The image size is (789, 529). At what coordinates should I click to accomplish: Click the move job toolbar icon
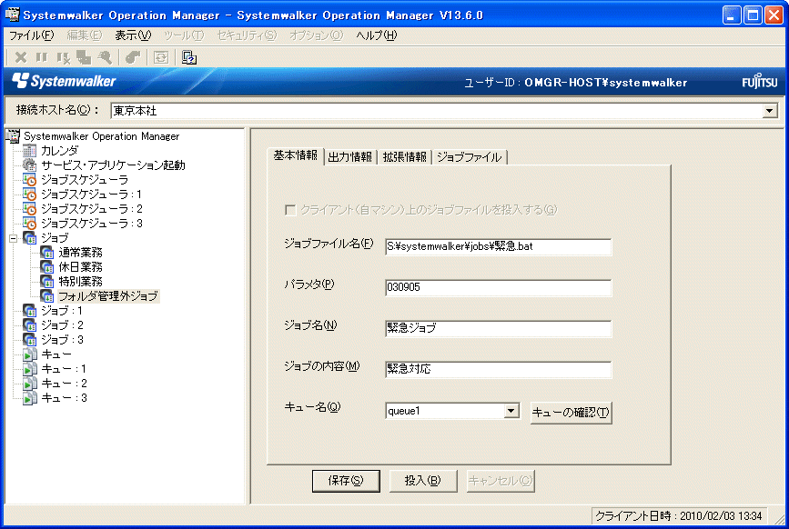pos(84,58)
